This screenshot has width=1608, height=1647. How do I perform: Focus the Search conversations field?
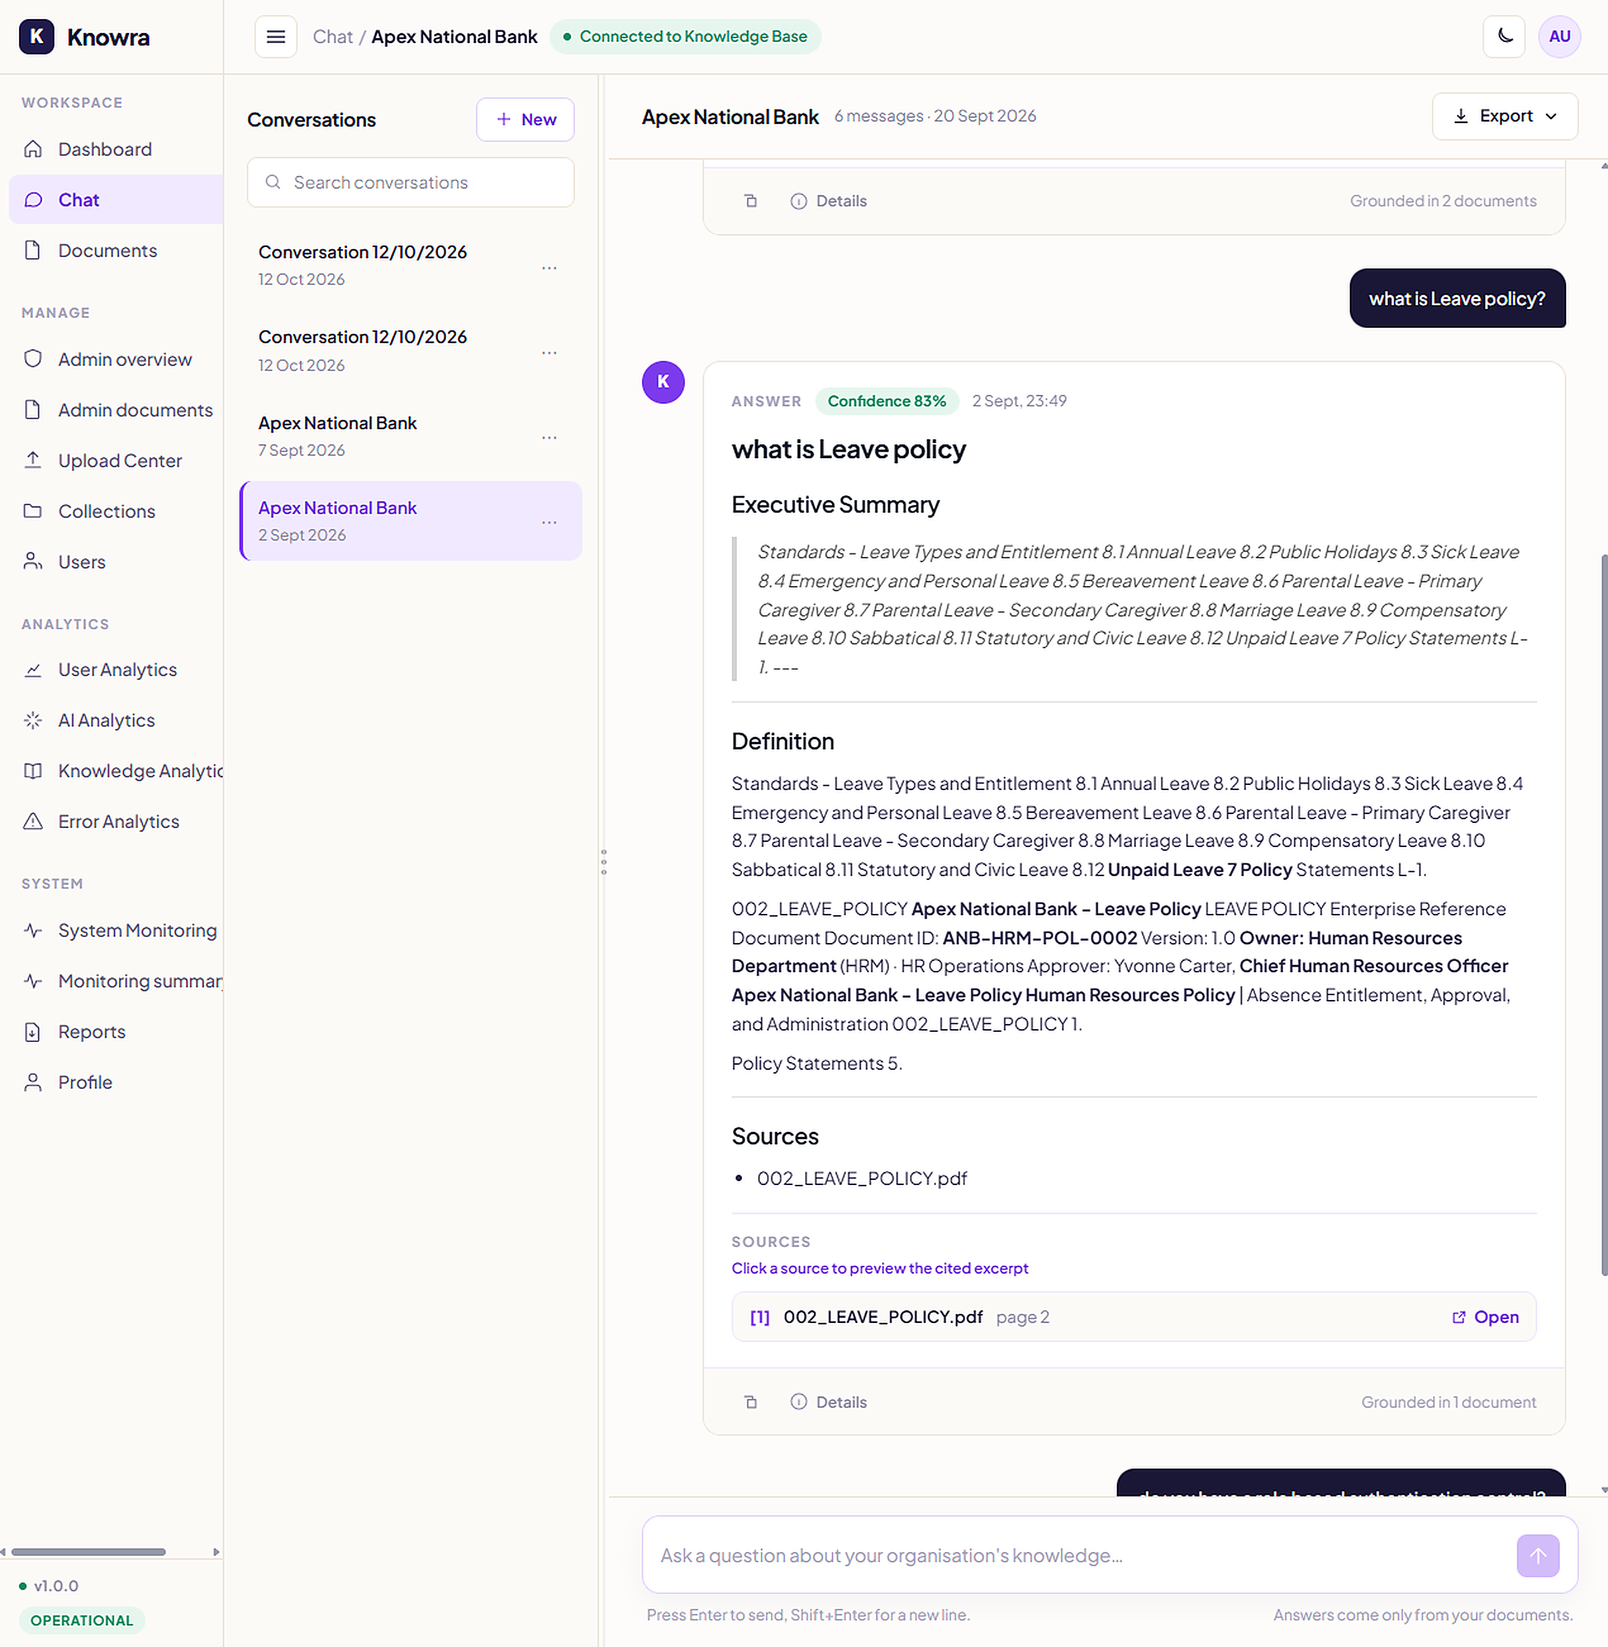pyautogui.click(x=410, y=182)
